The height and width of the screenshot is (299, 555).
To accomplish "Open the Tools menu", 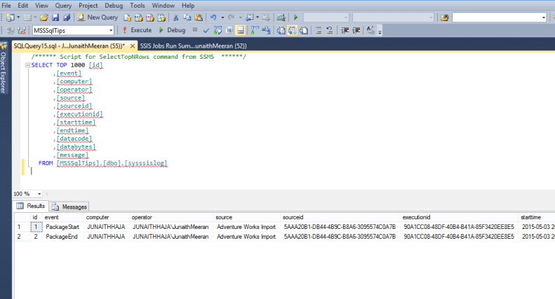I will tap(137, 6).
